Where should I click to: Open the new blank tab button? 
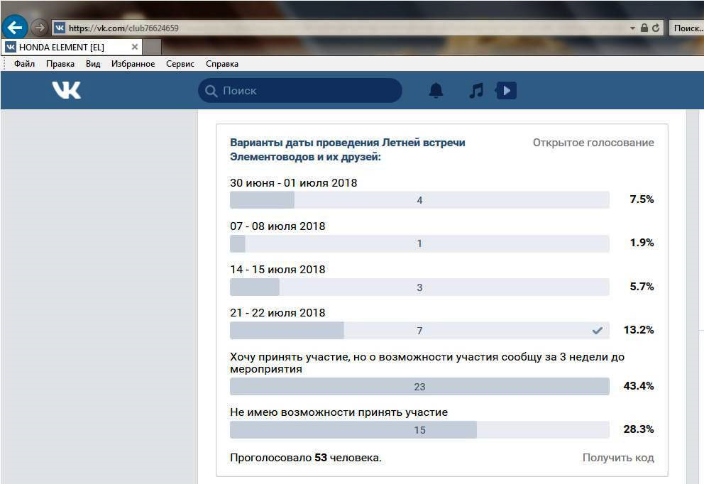click(x=152, y=47)
